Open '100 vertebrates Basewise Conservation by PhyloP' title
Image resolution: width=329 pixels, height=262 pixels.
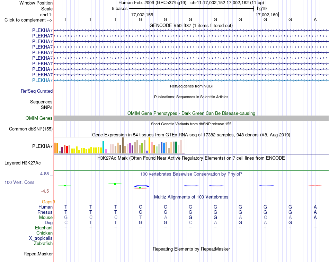[x=191, y=174]
